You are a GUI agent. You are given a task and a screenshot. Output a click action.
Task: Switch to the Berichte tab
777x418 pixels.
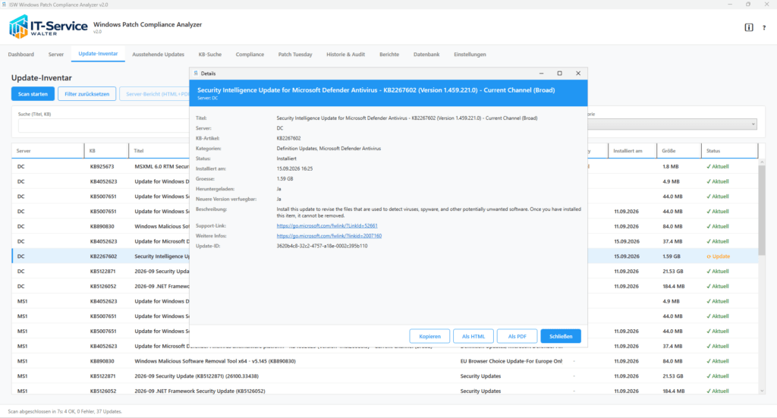(389, 55)
